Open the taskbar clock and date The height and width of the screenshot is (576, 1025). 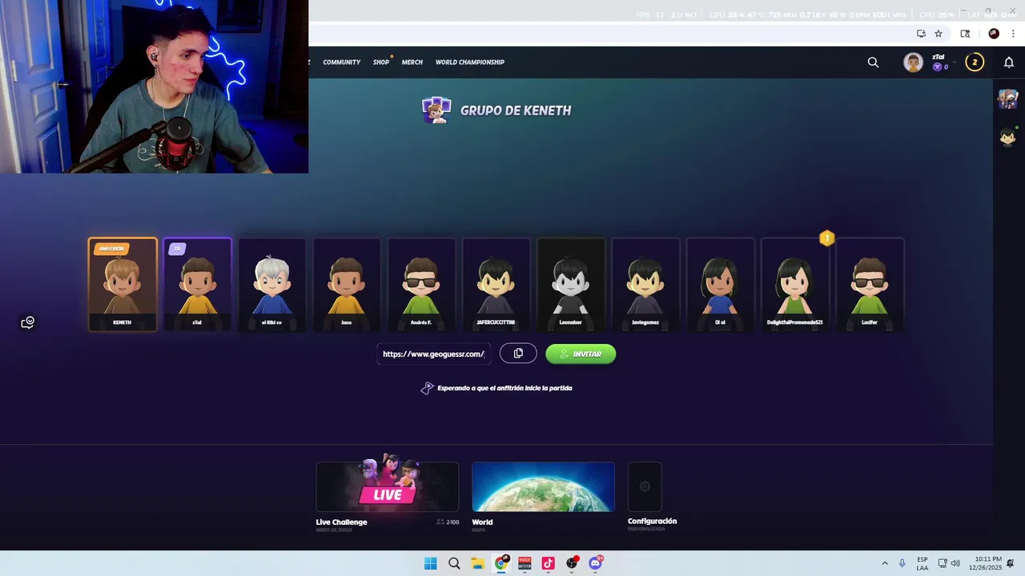pyautogui.click(x=985, y=563)
